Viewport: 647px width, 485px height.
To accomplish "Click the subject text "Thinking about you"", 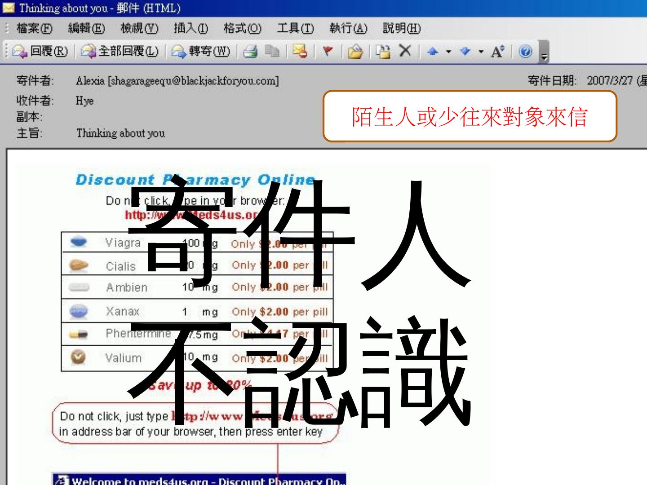I will tap(120, 133).
